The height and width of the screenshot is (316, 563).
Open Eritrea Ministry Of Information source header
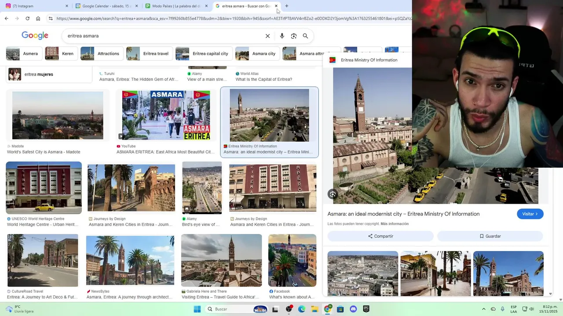point(369,60)
